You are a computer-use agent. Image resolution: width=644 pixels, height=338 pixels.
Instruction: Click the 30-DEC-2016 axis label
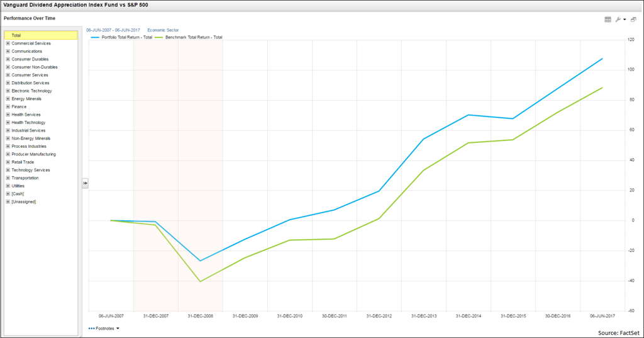pyautogui.click(x=558, y=316)
